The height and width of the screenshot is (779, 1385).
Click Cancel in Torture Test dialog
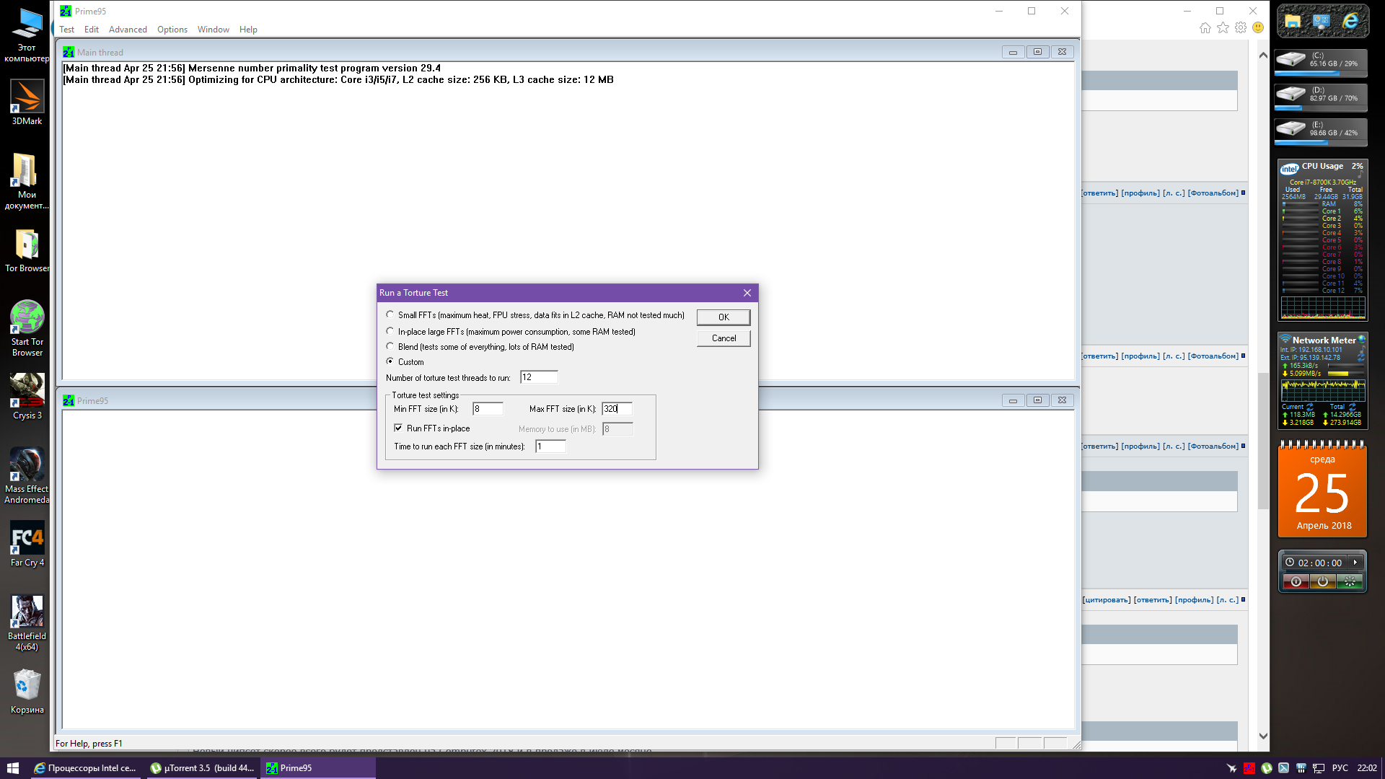pos(724,338)
